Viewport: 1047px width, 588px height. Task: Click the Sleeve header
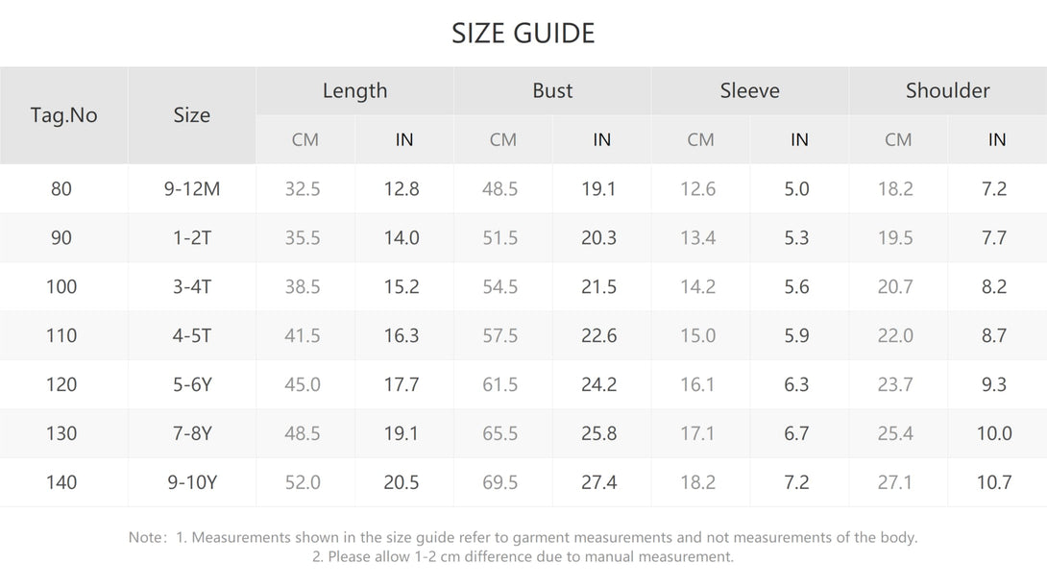tap(750, 90)
